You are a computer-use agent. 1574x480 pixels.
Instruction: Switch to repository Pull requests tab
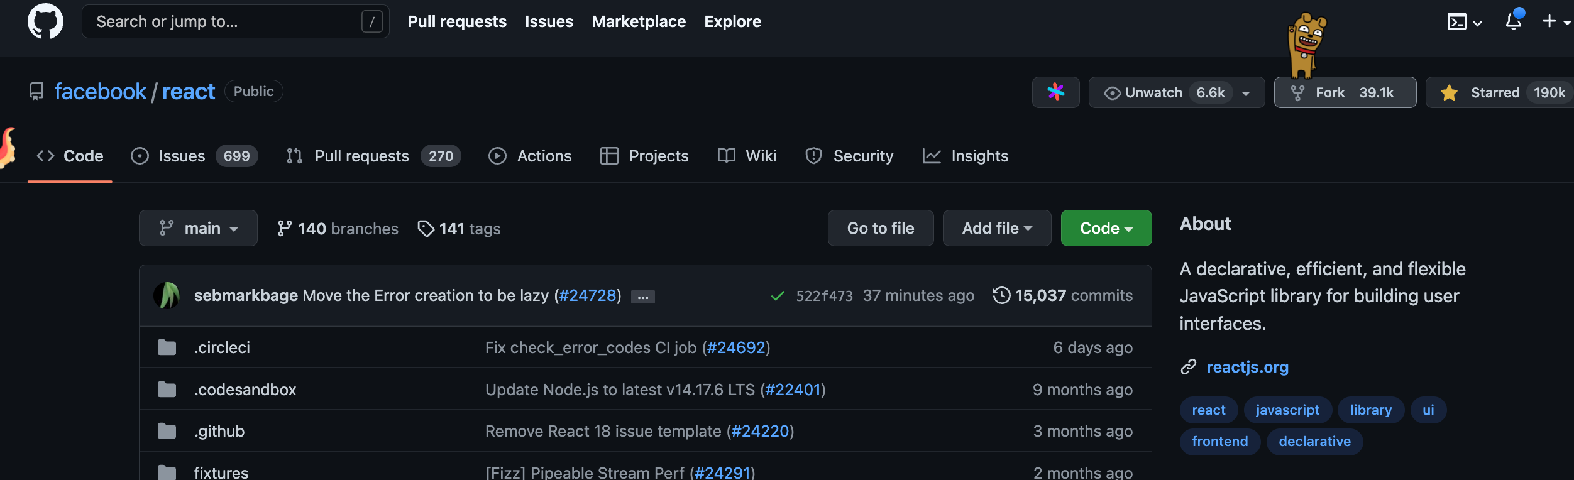[x=373, y=156]
